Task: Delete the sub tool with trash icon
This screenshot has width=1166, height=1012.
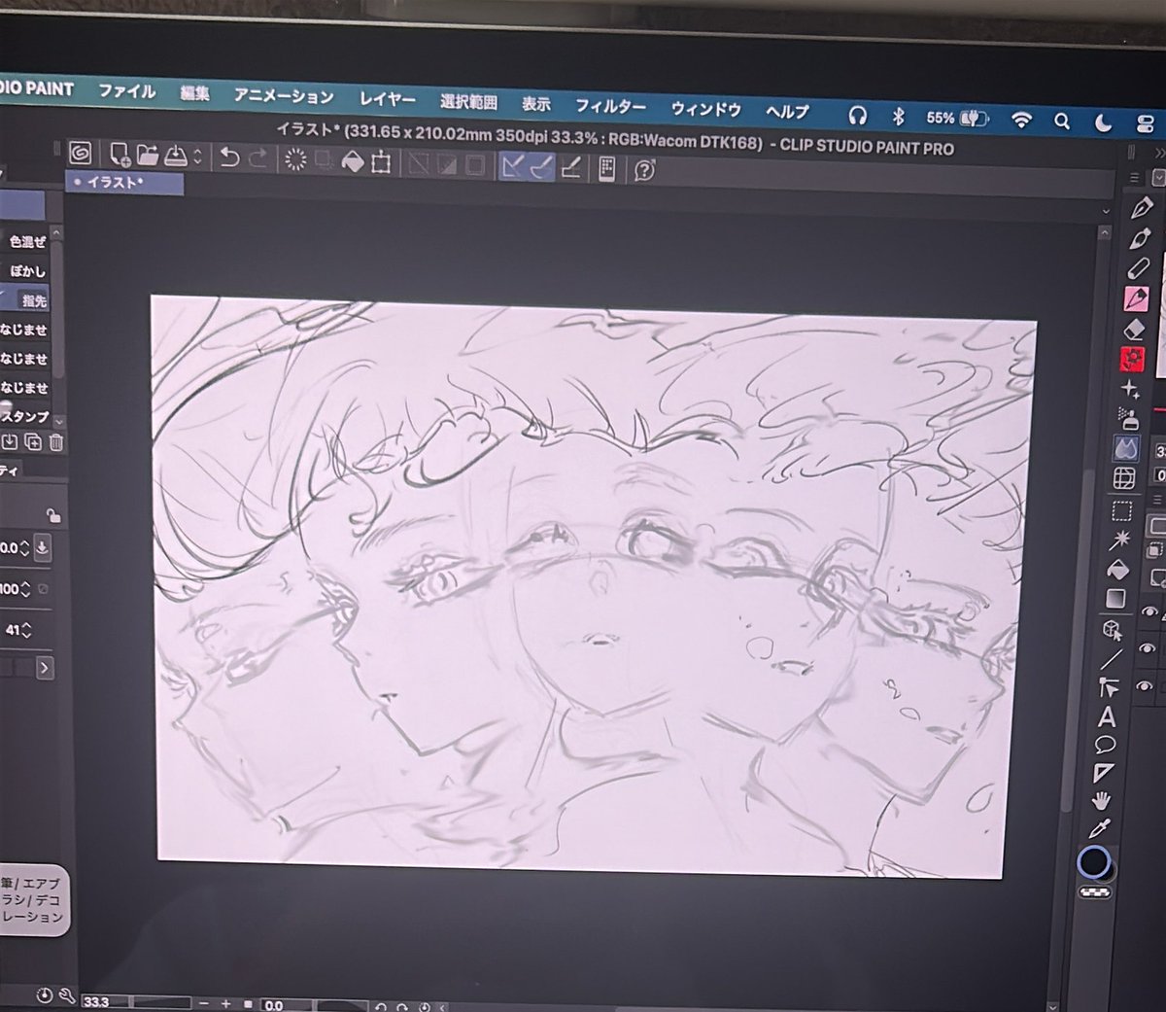Action: point(56,443)
